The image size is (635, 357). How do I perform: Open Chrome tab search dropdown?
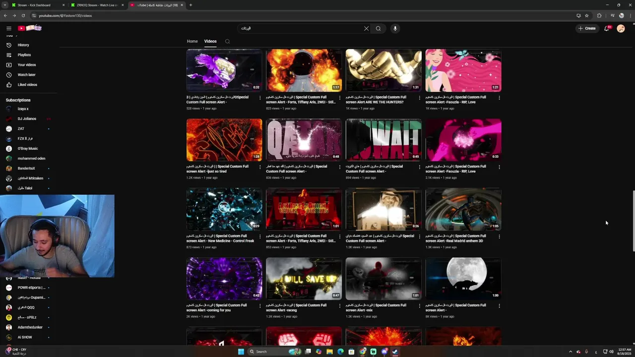pyautogui.click(x=4, y=5)
